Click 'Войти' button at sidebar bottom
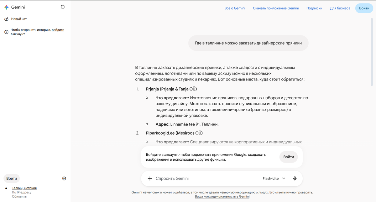This screenshot has width=376, height=202. pyautogui.click(x=12, y=179)
